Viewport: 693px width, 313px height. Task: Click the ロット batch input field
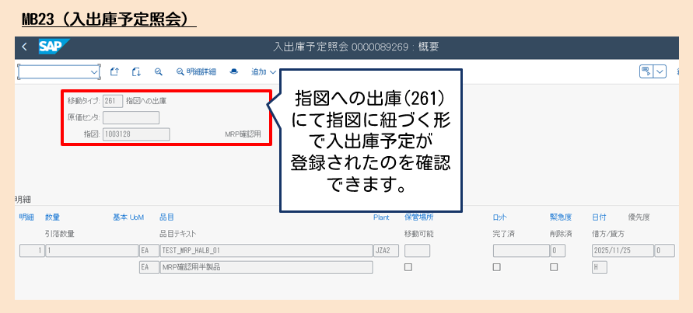[x=522, y=251]
